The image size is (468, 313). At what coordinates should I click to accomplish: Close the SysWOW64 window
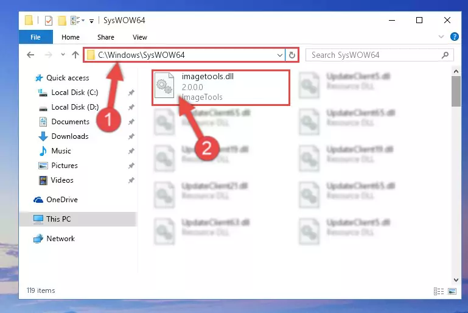point(447,20)
